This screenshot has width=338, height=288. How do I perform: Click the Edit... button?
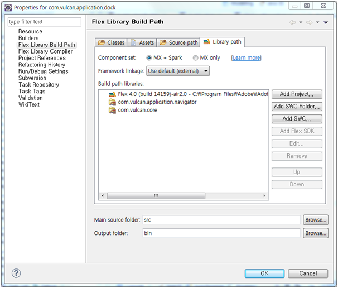click(297, 143)
